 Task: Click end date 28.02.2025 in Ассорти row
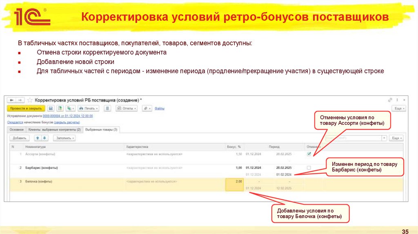284,154
